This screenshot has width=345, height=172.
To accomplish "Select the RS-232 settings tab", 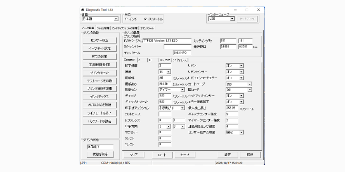I will point(165,60).
